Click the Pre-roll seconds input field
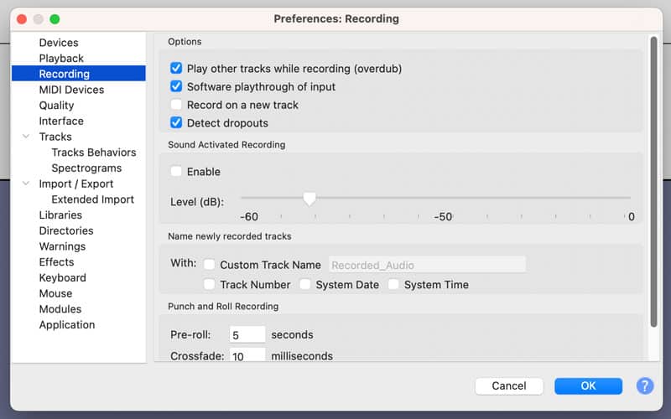Viewport: 671px width, 419px height. pyautogui.click(x=247, y=335)
